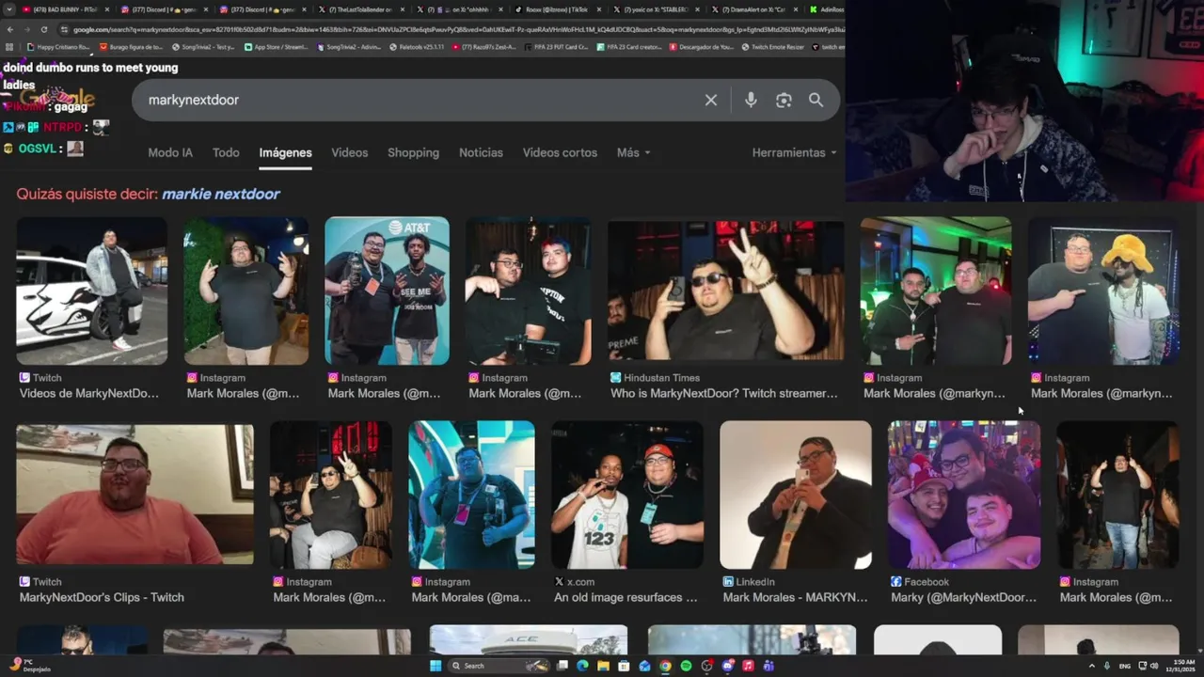Open 'Mark Morales - MARKYN...' LinkedIn link

795,597
